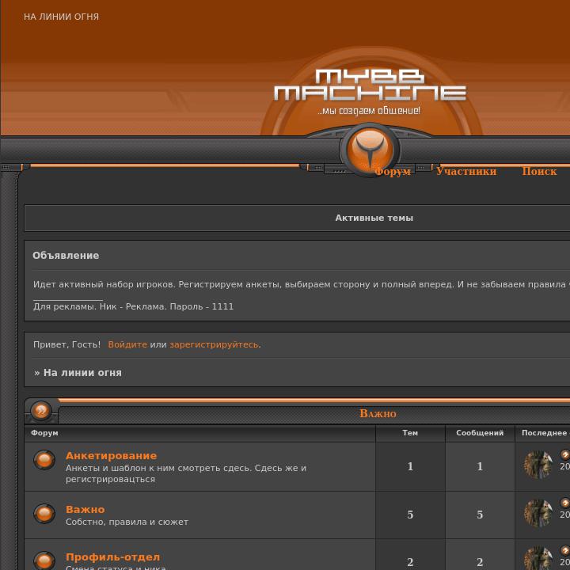This screenshot has width=570, height=570.
Task: Click the Сообщений column header
Action: point(480,433)
